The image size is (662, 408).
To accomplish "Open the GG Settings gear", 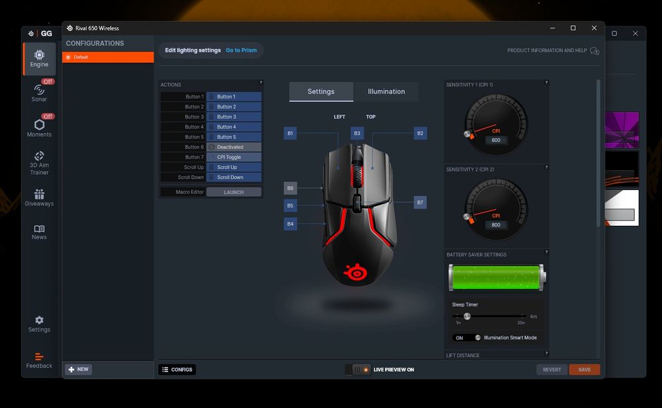I will click(x=39, y=324).
